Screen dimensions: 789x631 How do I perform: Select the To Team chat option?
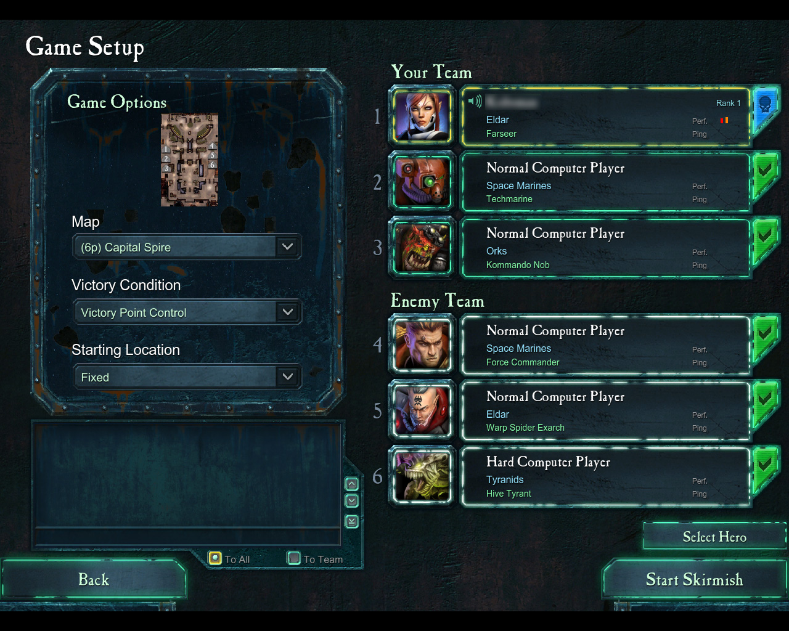tap(294, 558)
